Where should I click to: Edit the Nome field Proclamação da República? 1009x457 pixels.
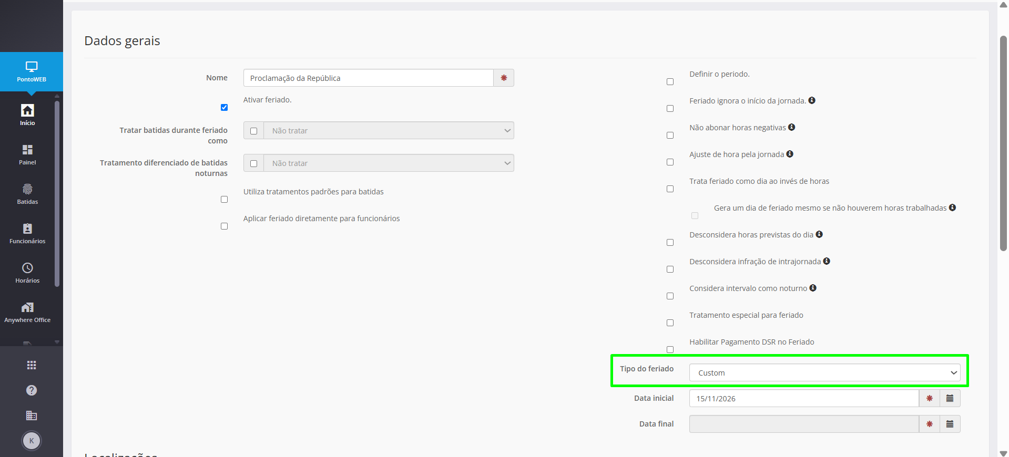click(368, 78)
